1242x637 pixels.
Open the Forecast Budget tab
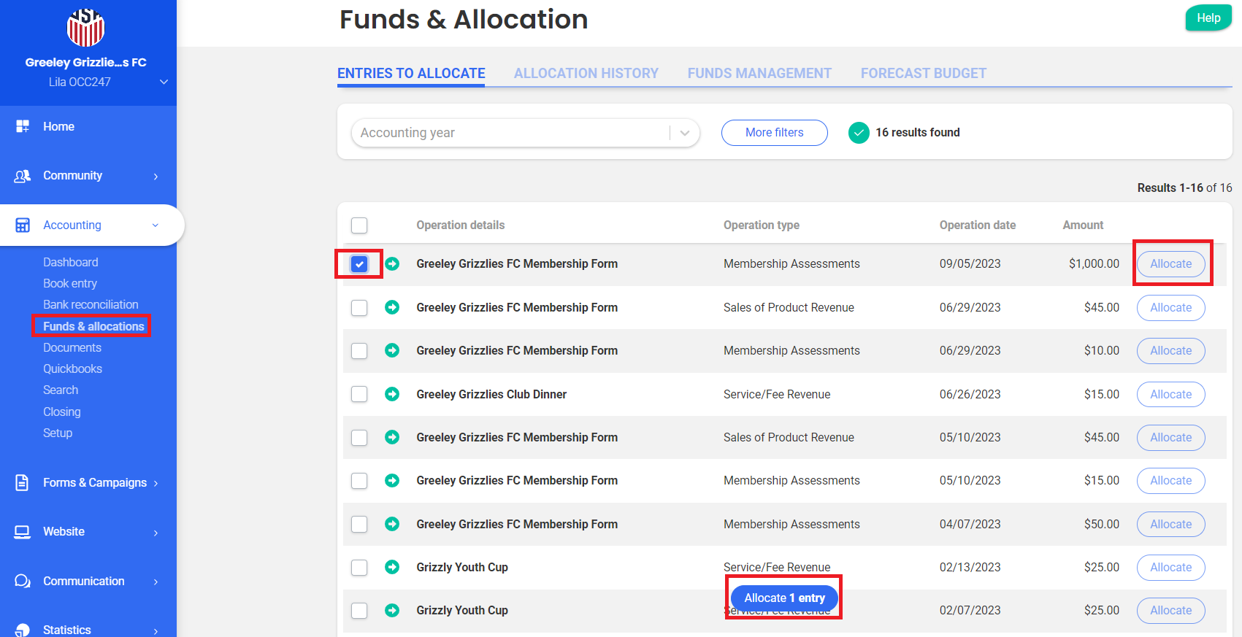[x=923, y=74]
